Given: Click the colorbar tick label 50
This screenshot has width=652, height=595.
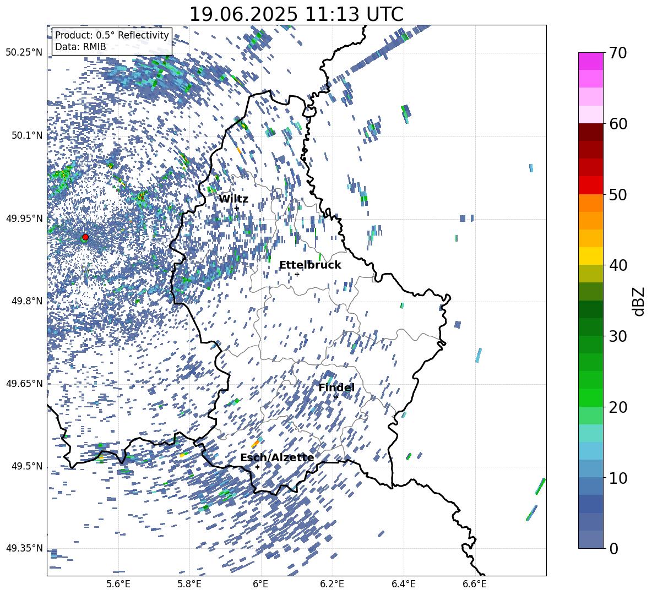Looking at the screenshot, I should [618, 194].
